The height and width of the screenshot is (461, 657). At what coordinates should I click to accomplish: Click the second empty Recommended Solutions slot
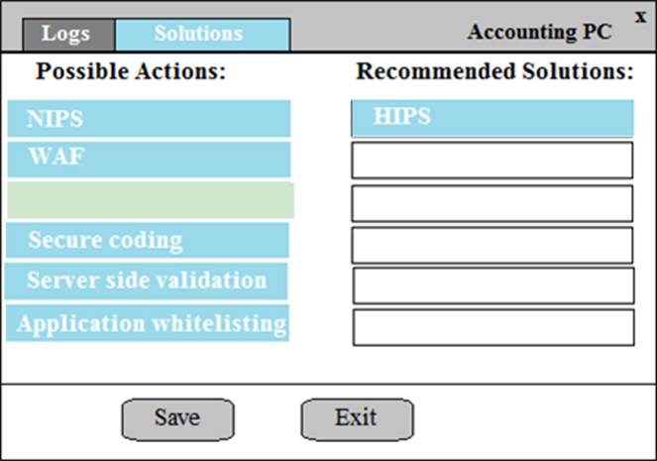493,203
